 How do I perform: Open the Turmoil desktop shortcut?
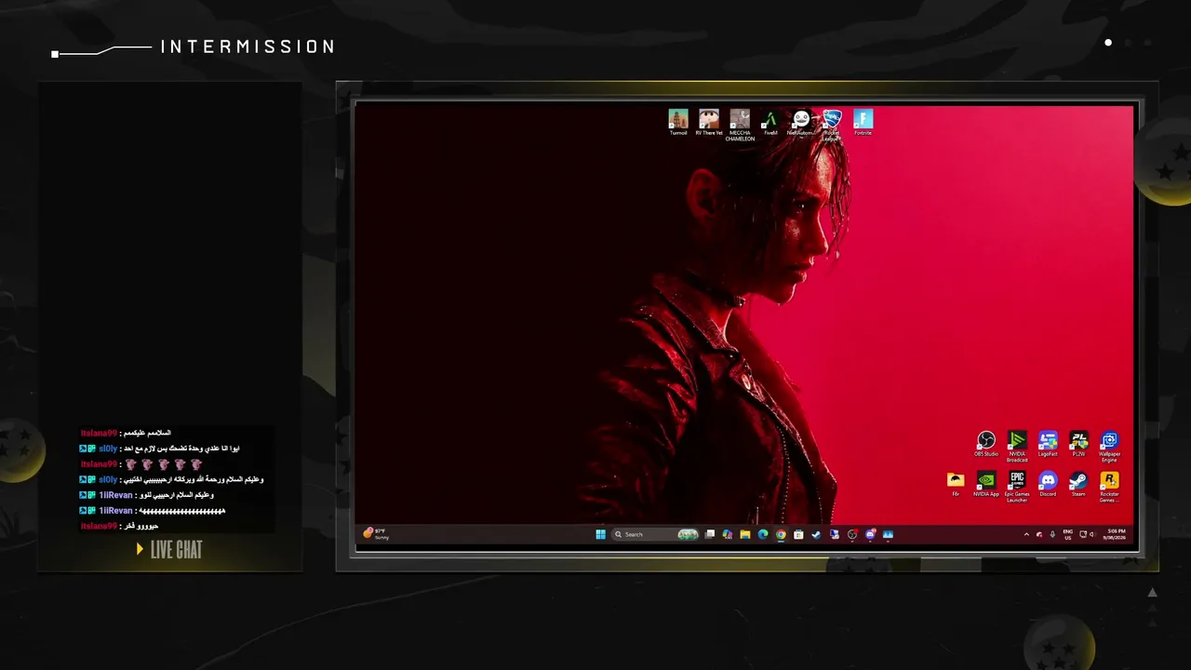tap(678, 122)
